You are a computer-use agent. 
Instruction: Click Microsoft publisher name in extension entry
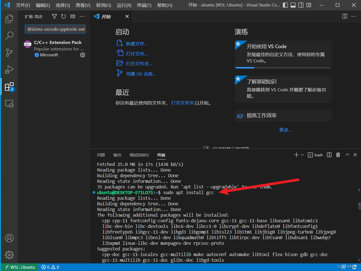(x=49, y=55)
